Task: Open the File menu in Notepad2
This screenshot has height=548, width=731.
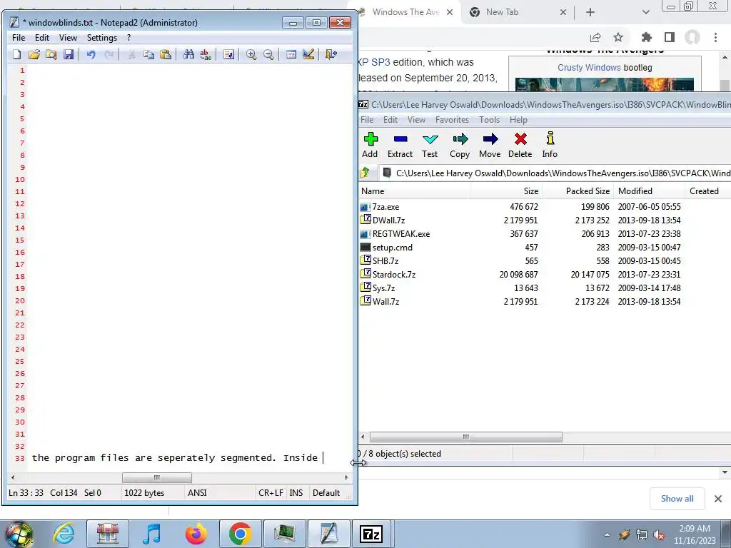Action: (19, 38)
